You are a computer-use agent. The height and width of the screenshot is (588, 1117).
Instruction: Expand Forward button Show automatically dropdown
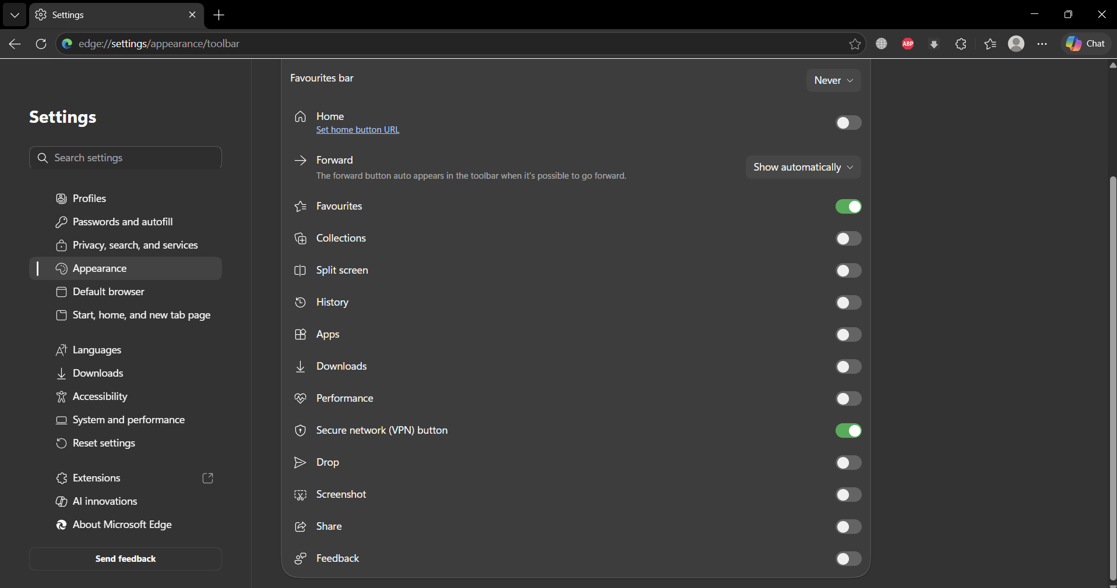point(802,167)
